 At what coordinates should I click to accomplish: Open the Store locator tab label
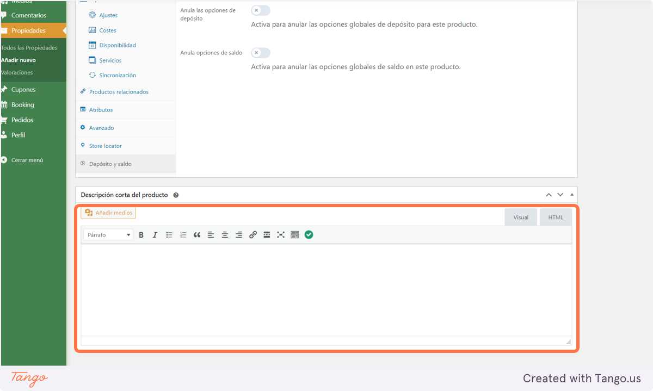(x=106, y=146)
